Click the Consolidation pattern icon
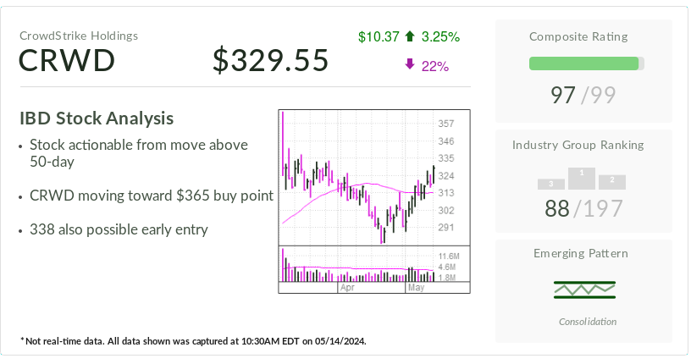Viewport: 691px width, 364px height. 584,290
